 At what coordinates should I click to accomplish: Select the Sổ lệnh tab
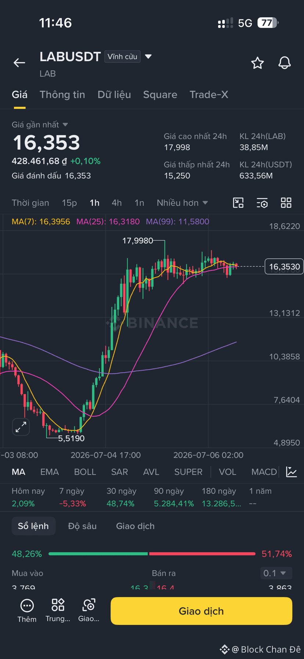tap(33, 526)
